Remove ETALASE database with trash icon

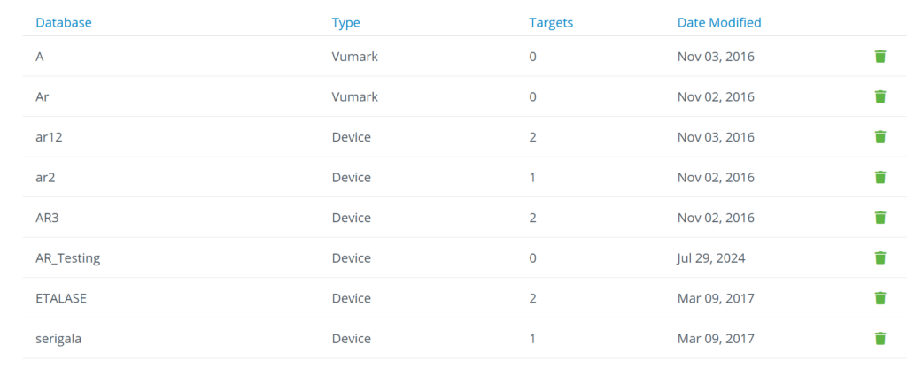click(x=880, y=298)
